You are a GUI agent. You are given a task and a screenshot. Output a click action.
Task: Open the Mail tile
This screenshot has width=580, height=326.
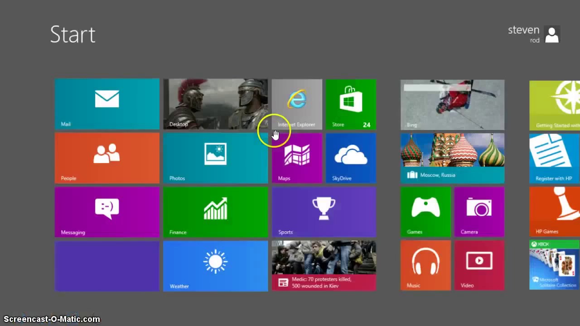[x=107, y=104]
